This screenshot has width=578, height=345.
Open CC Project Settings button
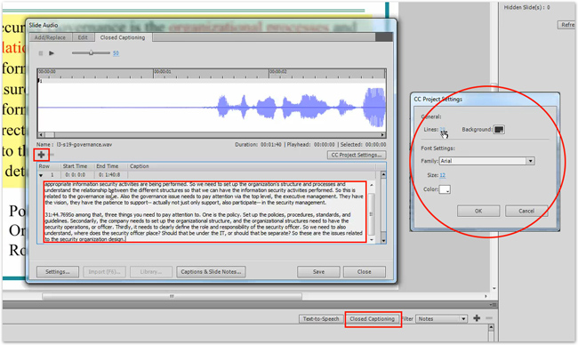click(357, 155)
